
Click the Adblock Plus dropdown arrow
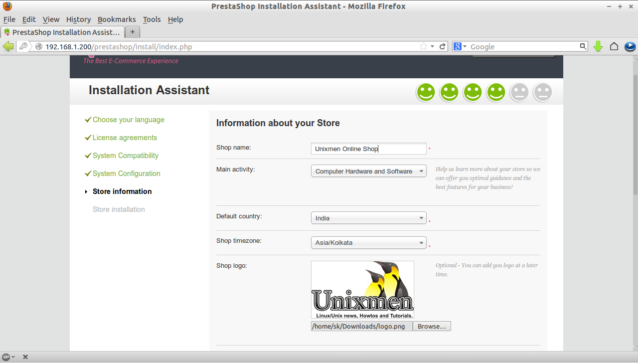pyautogui.click(x=13, y=357)
